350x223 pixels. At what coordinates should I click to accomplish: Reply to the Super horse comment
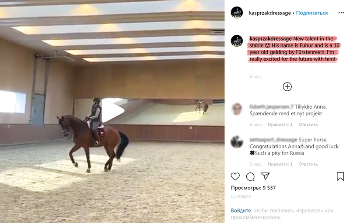tap(308, 164)
